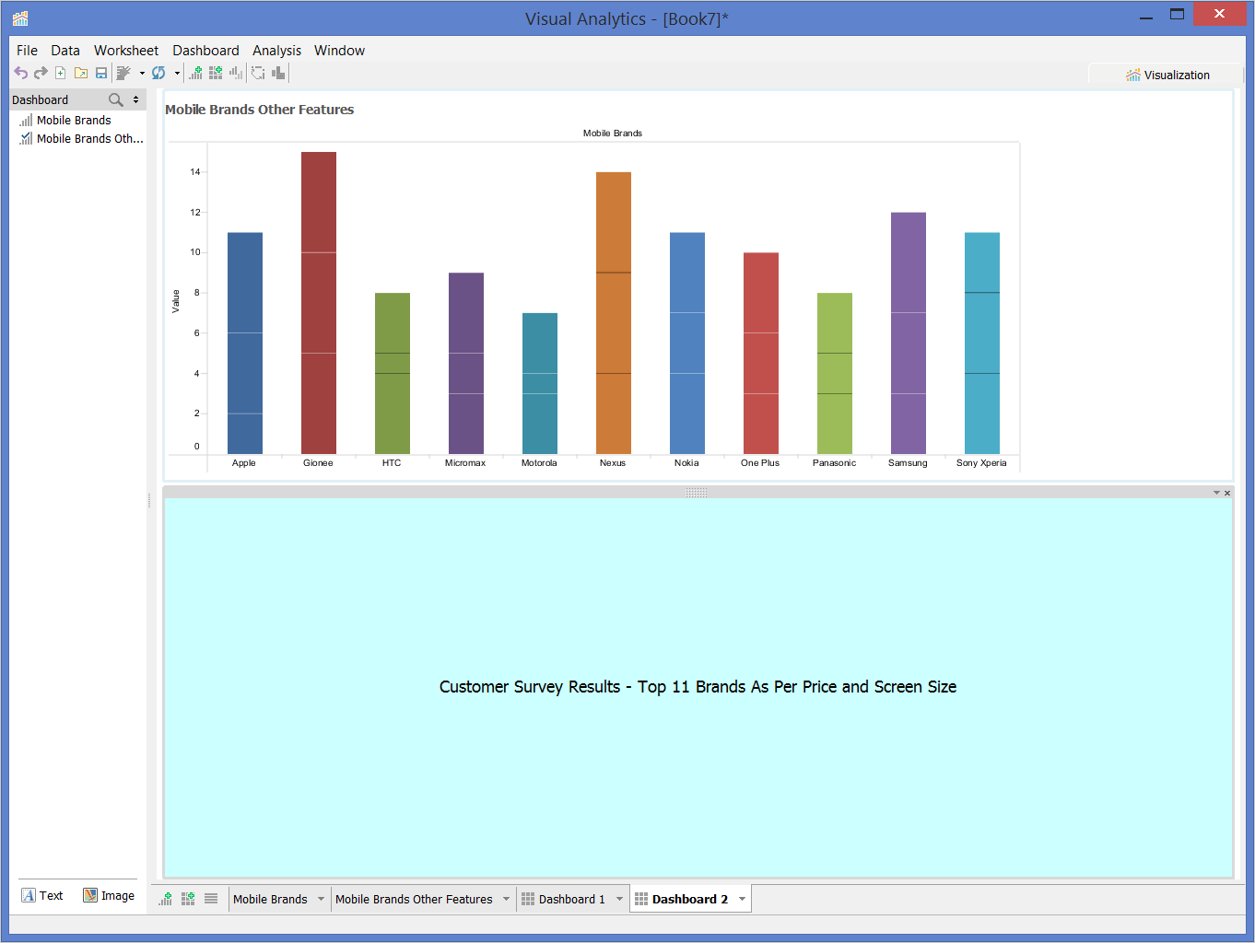Open a workbook using the folder icon

(x=81, y=73)
